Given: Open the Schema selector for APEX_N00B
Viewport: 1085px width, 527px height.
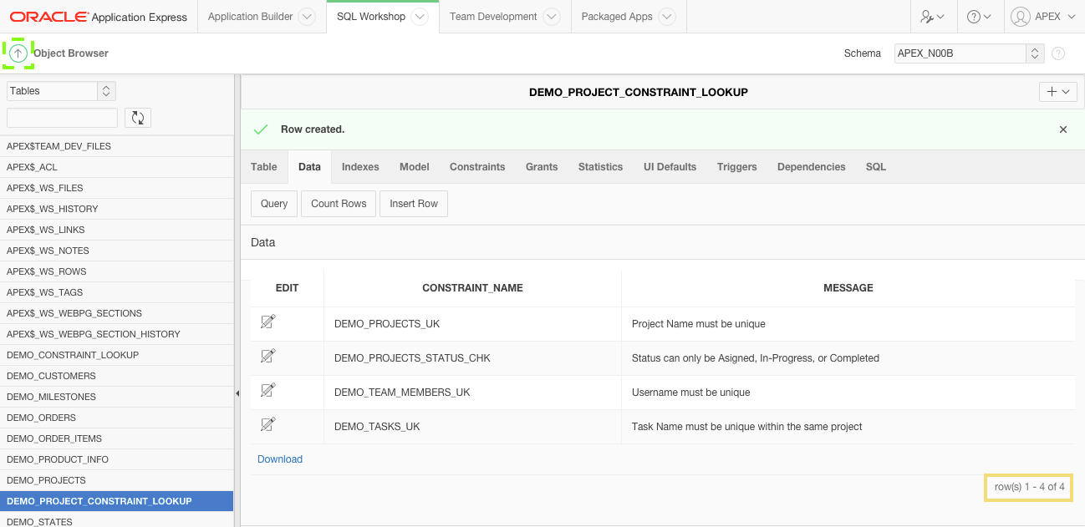Looking at the screenshot, I should click(x=967, y=53).
